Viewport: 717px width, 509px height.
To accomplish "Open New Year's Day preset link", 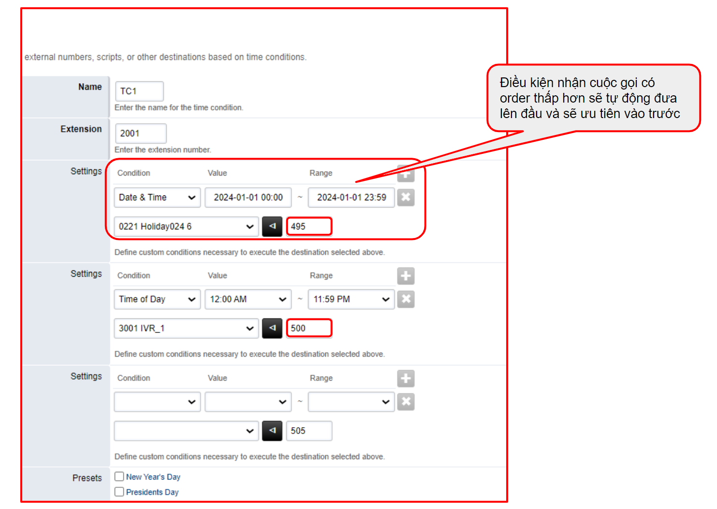I will point(153,477).
